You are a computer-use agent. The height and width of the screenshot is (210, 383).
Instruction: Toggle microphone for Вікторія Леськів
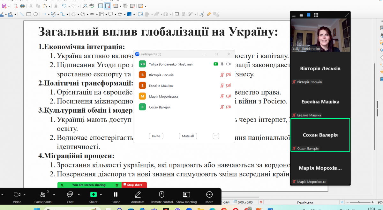[x=222, y=75]
